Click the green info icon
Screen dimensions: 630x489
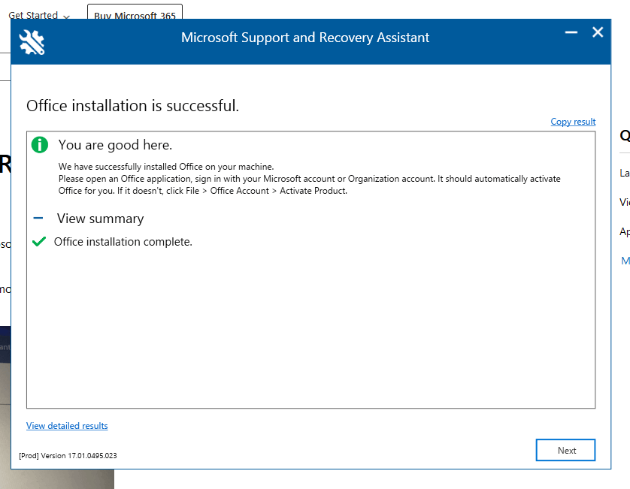tap(40, 144)
